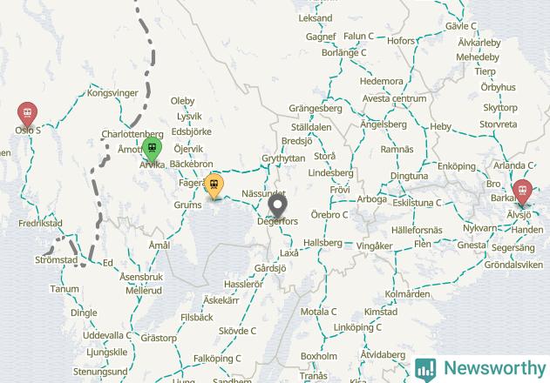Select the Gävle C station label
Image resolution: width=550 pixels, height=383 pixels.
(461, 26)
